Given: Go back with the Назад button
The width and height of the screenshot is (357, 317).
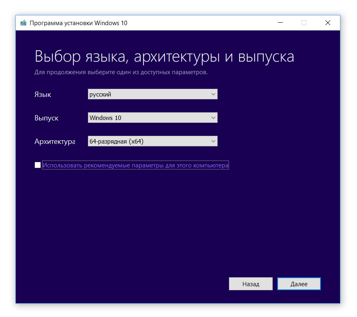Looking at the screenshot, I should pos(250,284).
